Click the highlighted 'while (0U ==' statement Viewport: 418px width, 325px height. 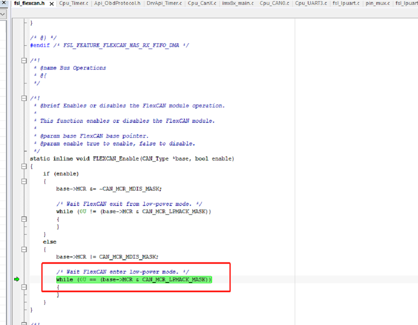point(134,279)
